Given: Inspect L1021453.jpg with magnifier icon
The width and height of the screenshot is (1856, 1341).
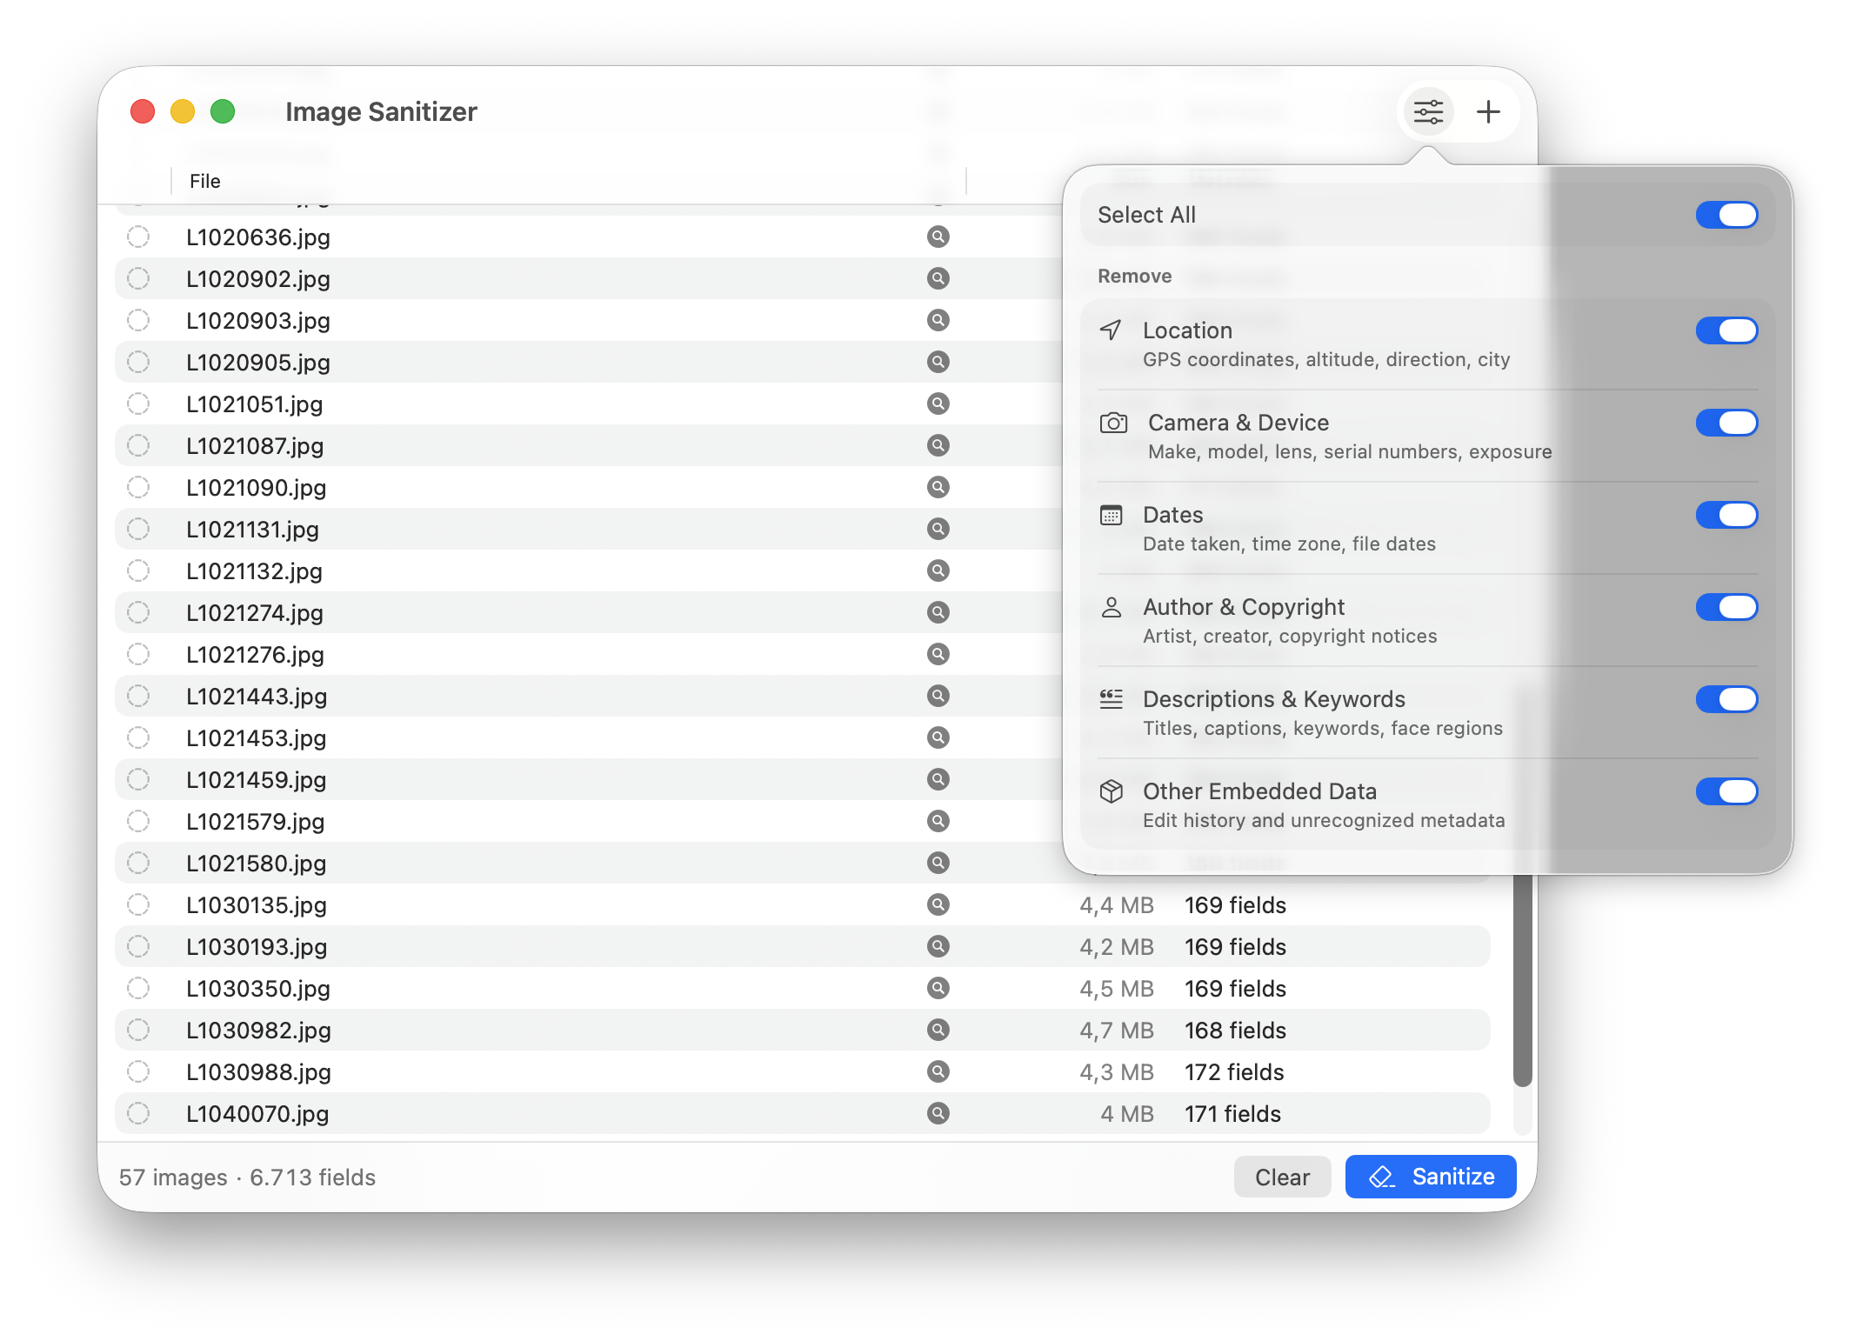Looking at the screenshot, I should (938, 737).
